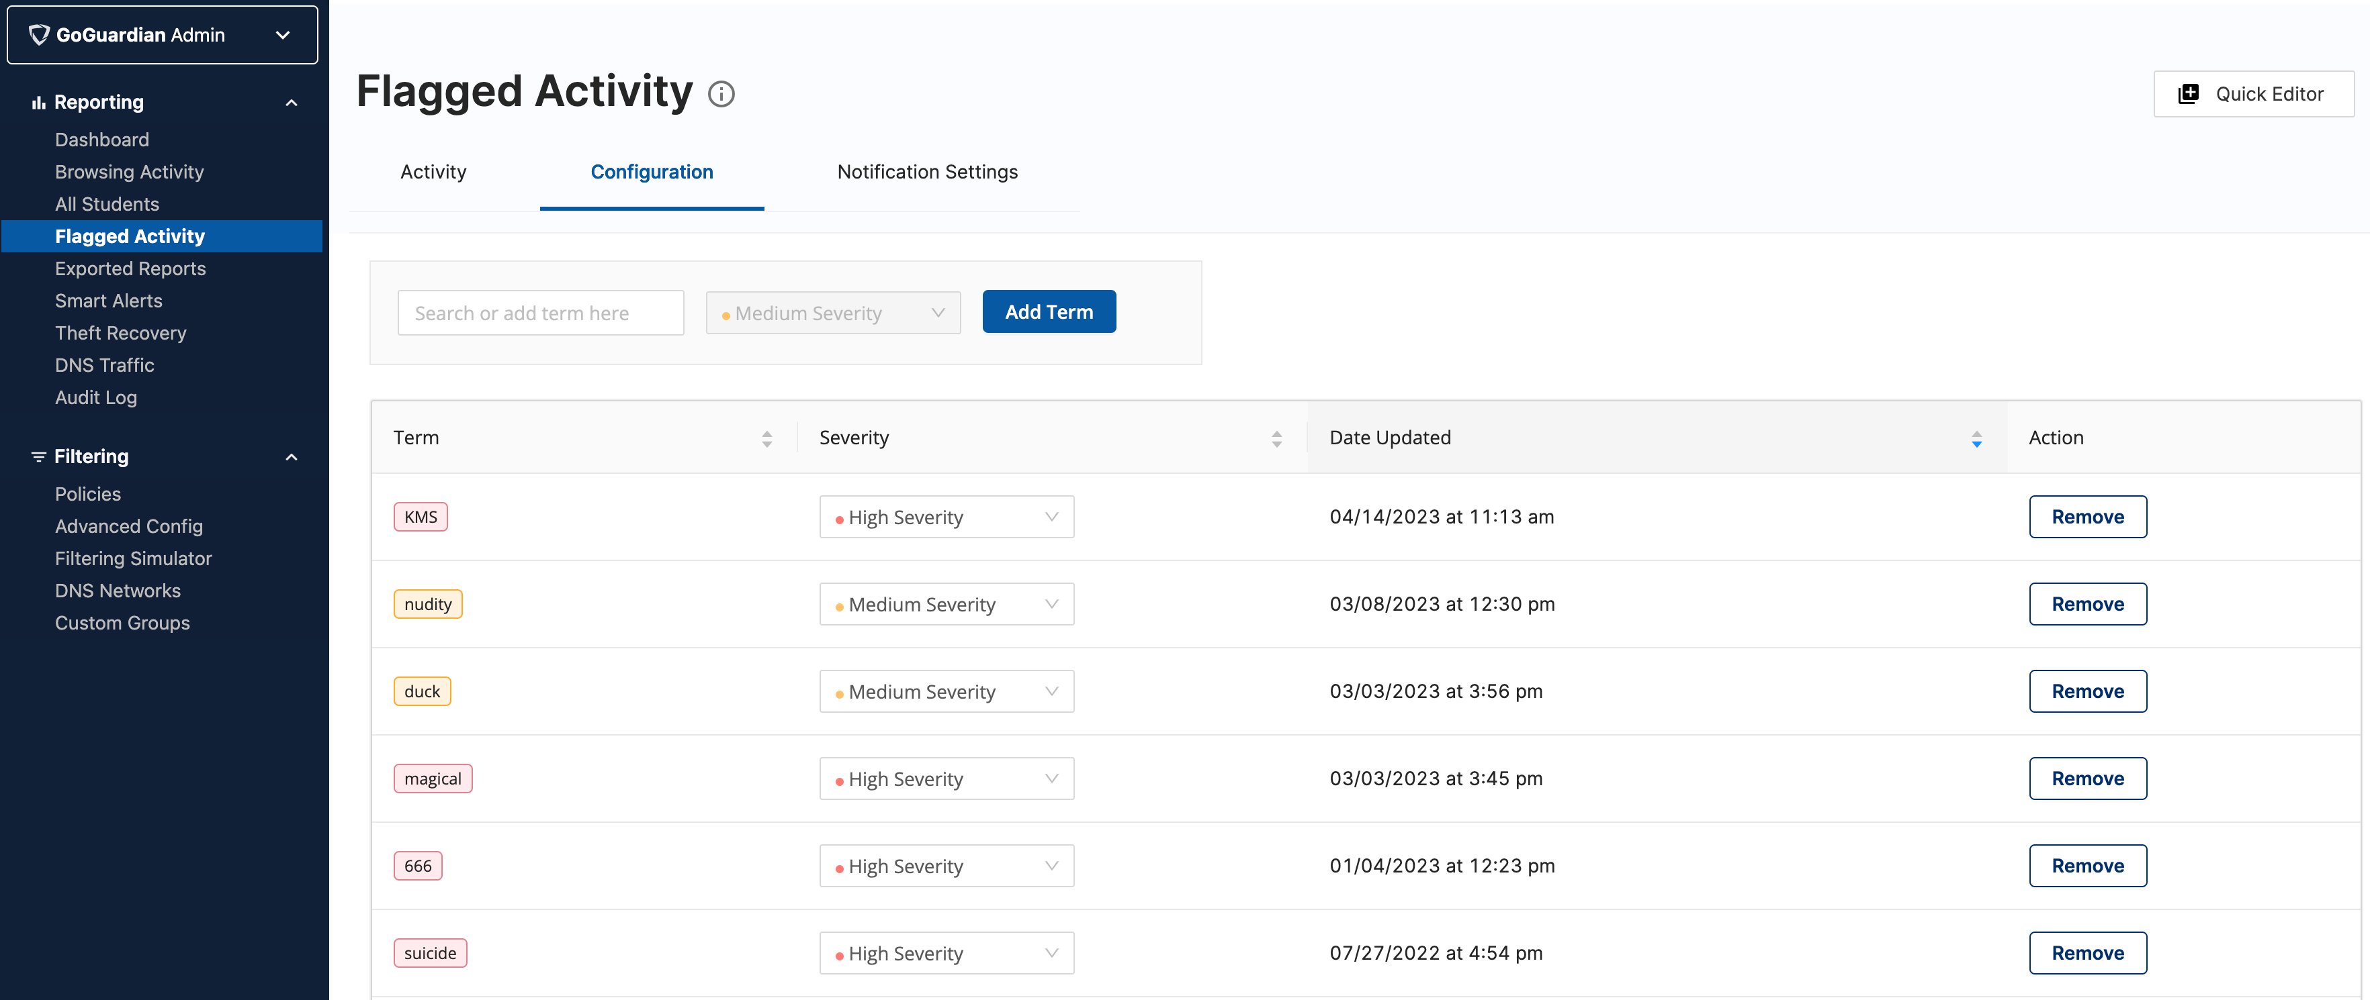This screenshot has height=1000, width=2370.
Task: Open the Quick Editor button
Action: click(2253, 94)
